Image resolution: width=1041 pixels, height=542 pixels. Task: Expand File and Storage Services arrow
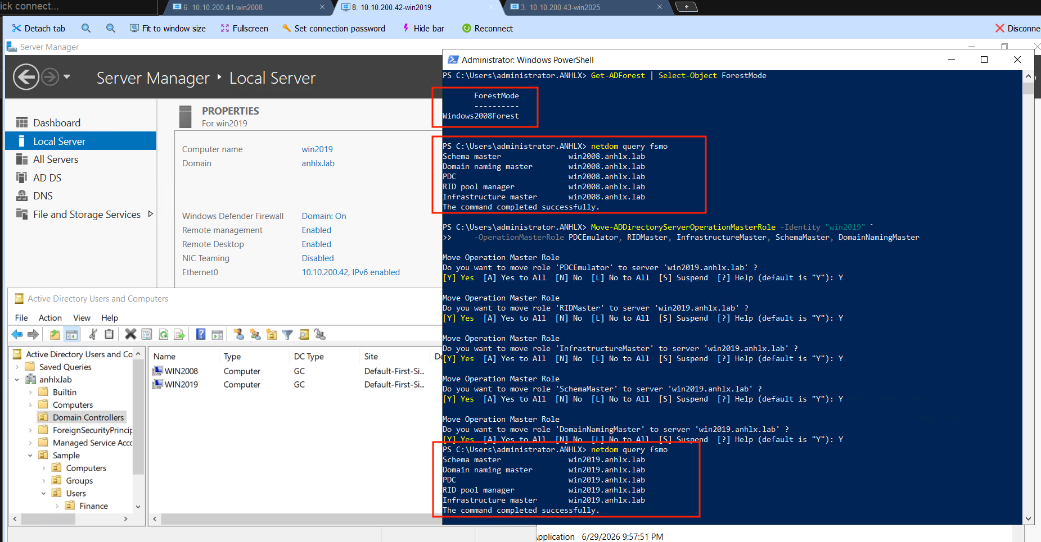150,214
